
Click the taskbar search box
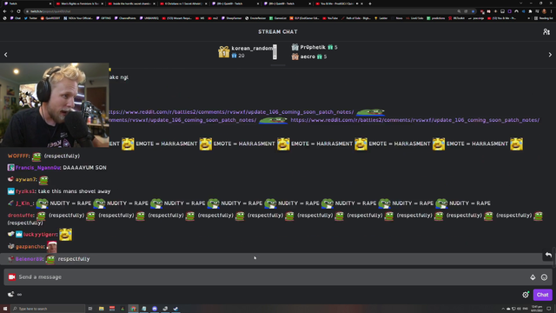pos(48,309)
